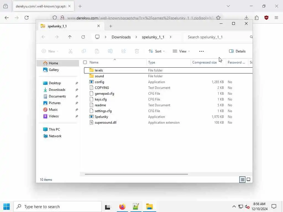Select Home in navigation pane

click(x=58, y=63)
